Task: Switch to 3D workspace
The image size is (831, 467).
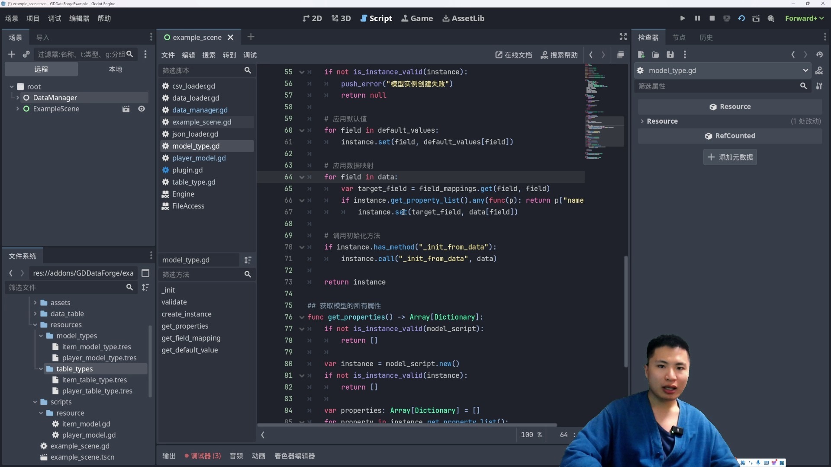Action: click(341, 18)
